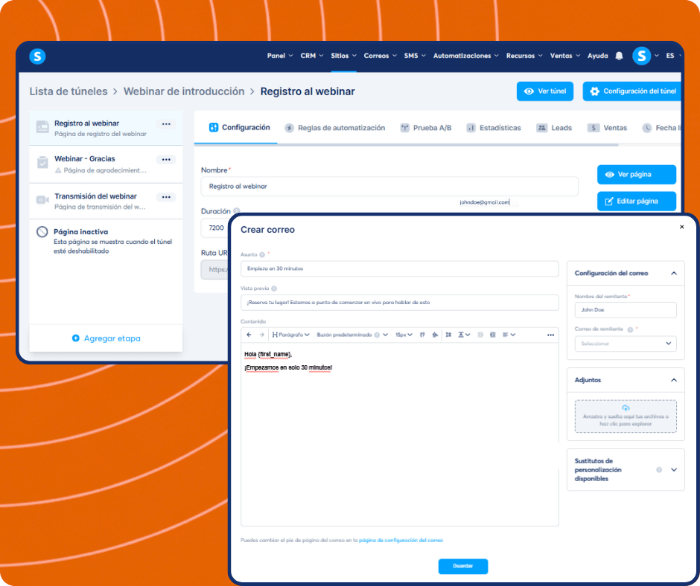700x586 pixels.
Task: Redo with the editor forward arrow
Action: tap(261, 335)
